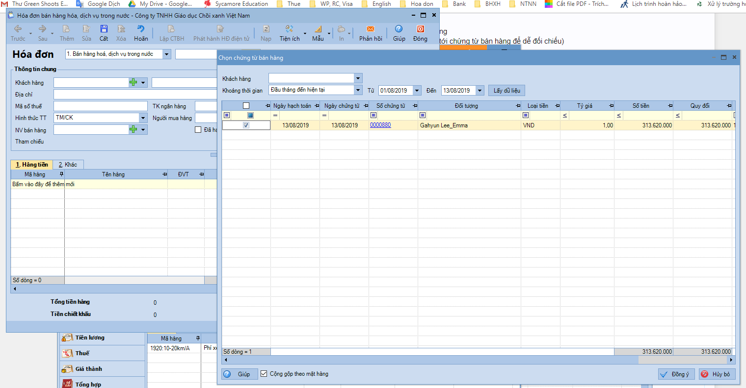
Task: Click the Đóng icon in the toolbar
Action: 420,32
